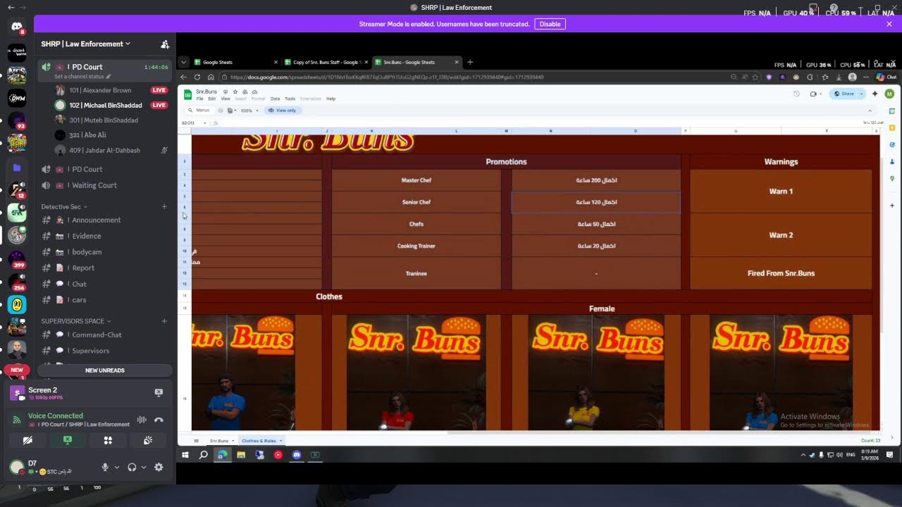This screenshot has width=902, height=507.
Task: Open View menu in Google Sheets
Action: click(x=225, y=99)
